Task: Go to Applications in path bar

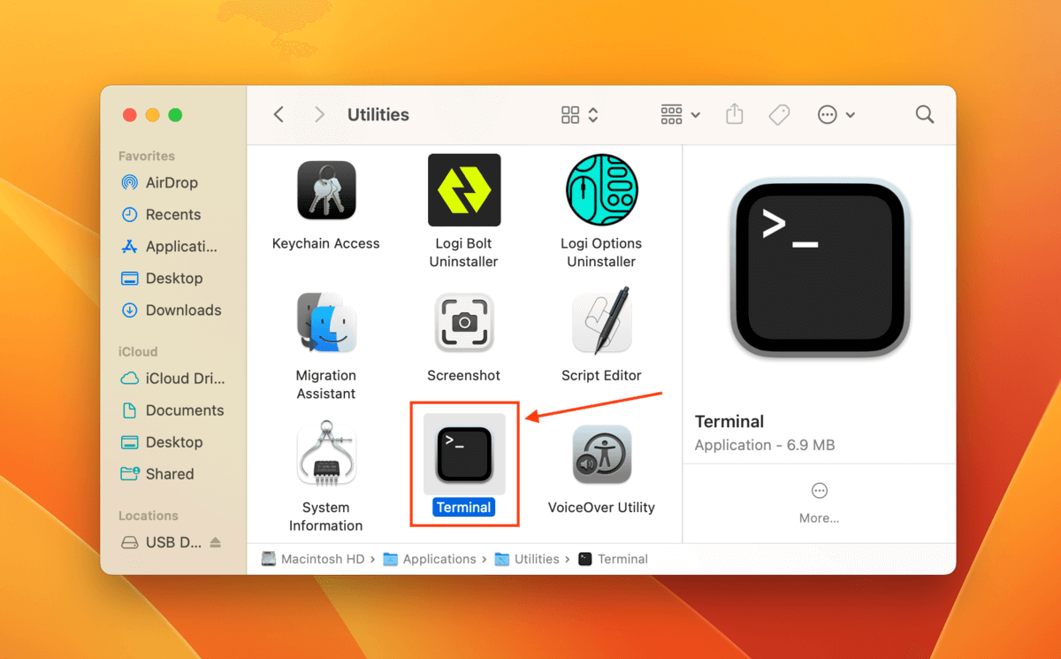Action: point(430,559)
